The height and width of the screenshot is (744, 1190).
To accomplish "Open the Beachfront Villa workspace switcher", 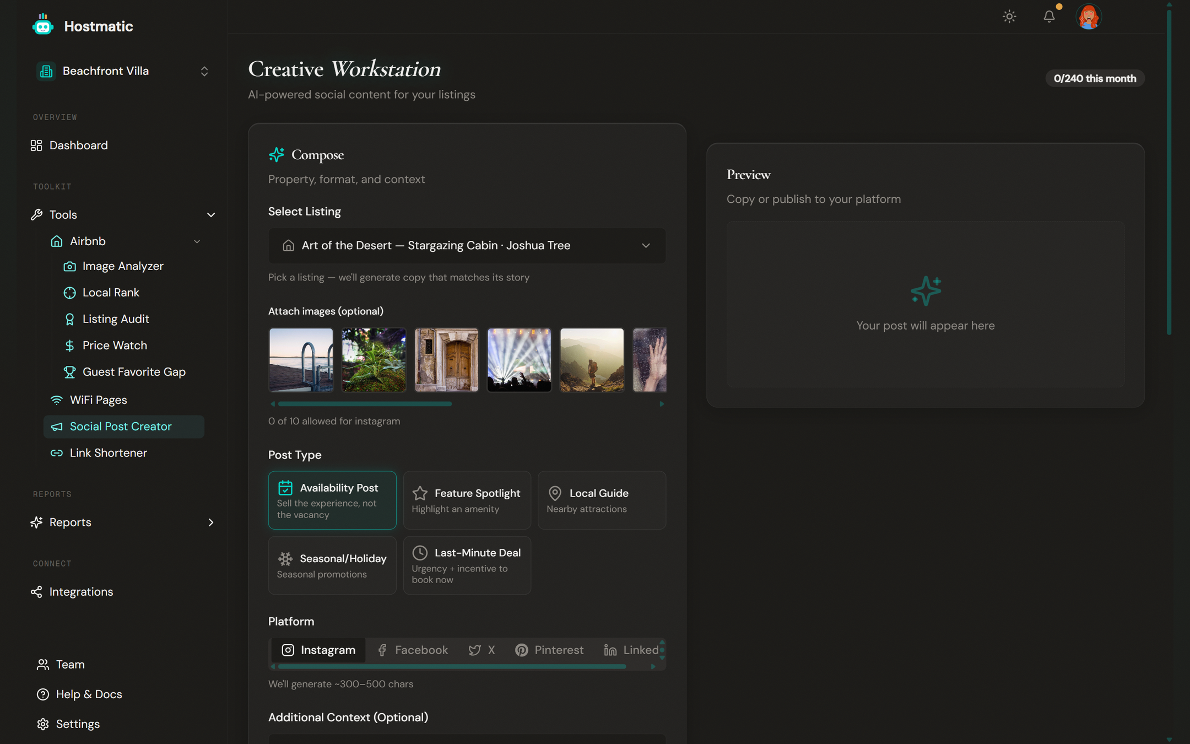I will pos(122,71).
